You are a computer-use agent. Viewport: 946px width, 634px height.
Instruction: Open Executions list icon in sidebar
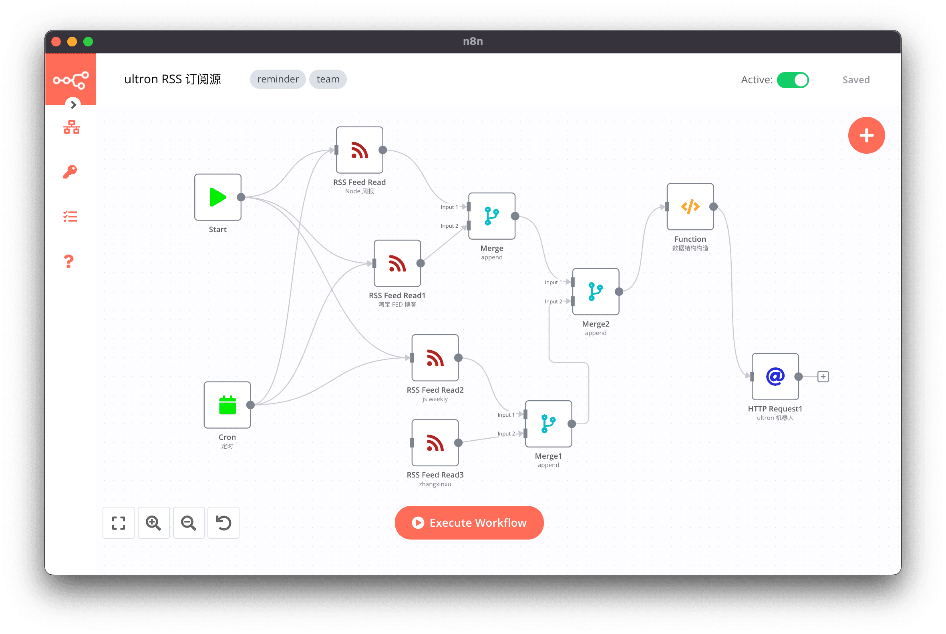pyautogui.click(x=70, y=217)
